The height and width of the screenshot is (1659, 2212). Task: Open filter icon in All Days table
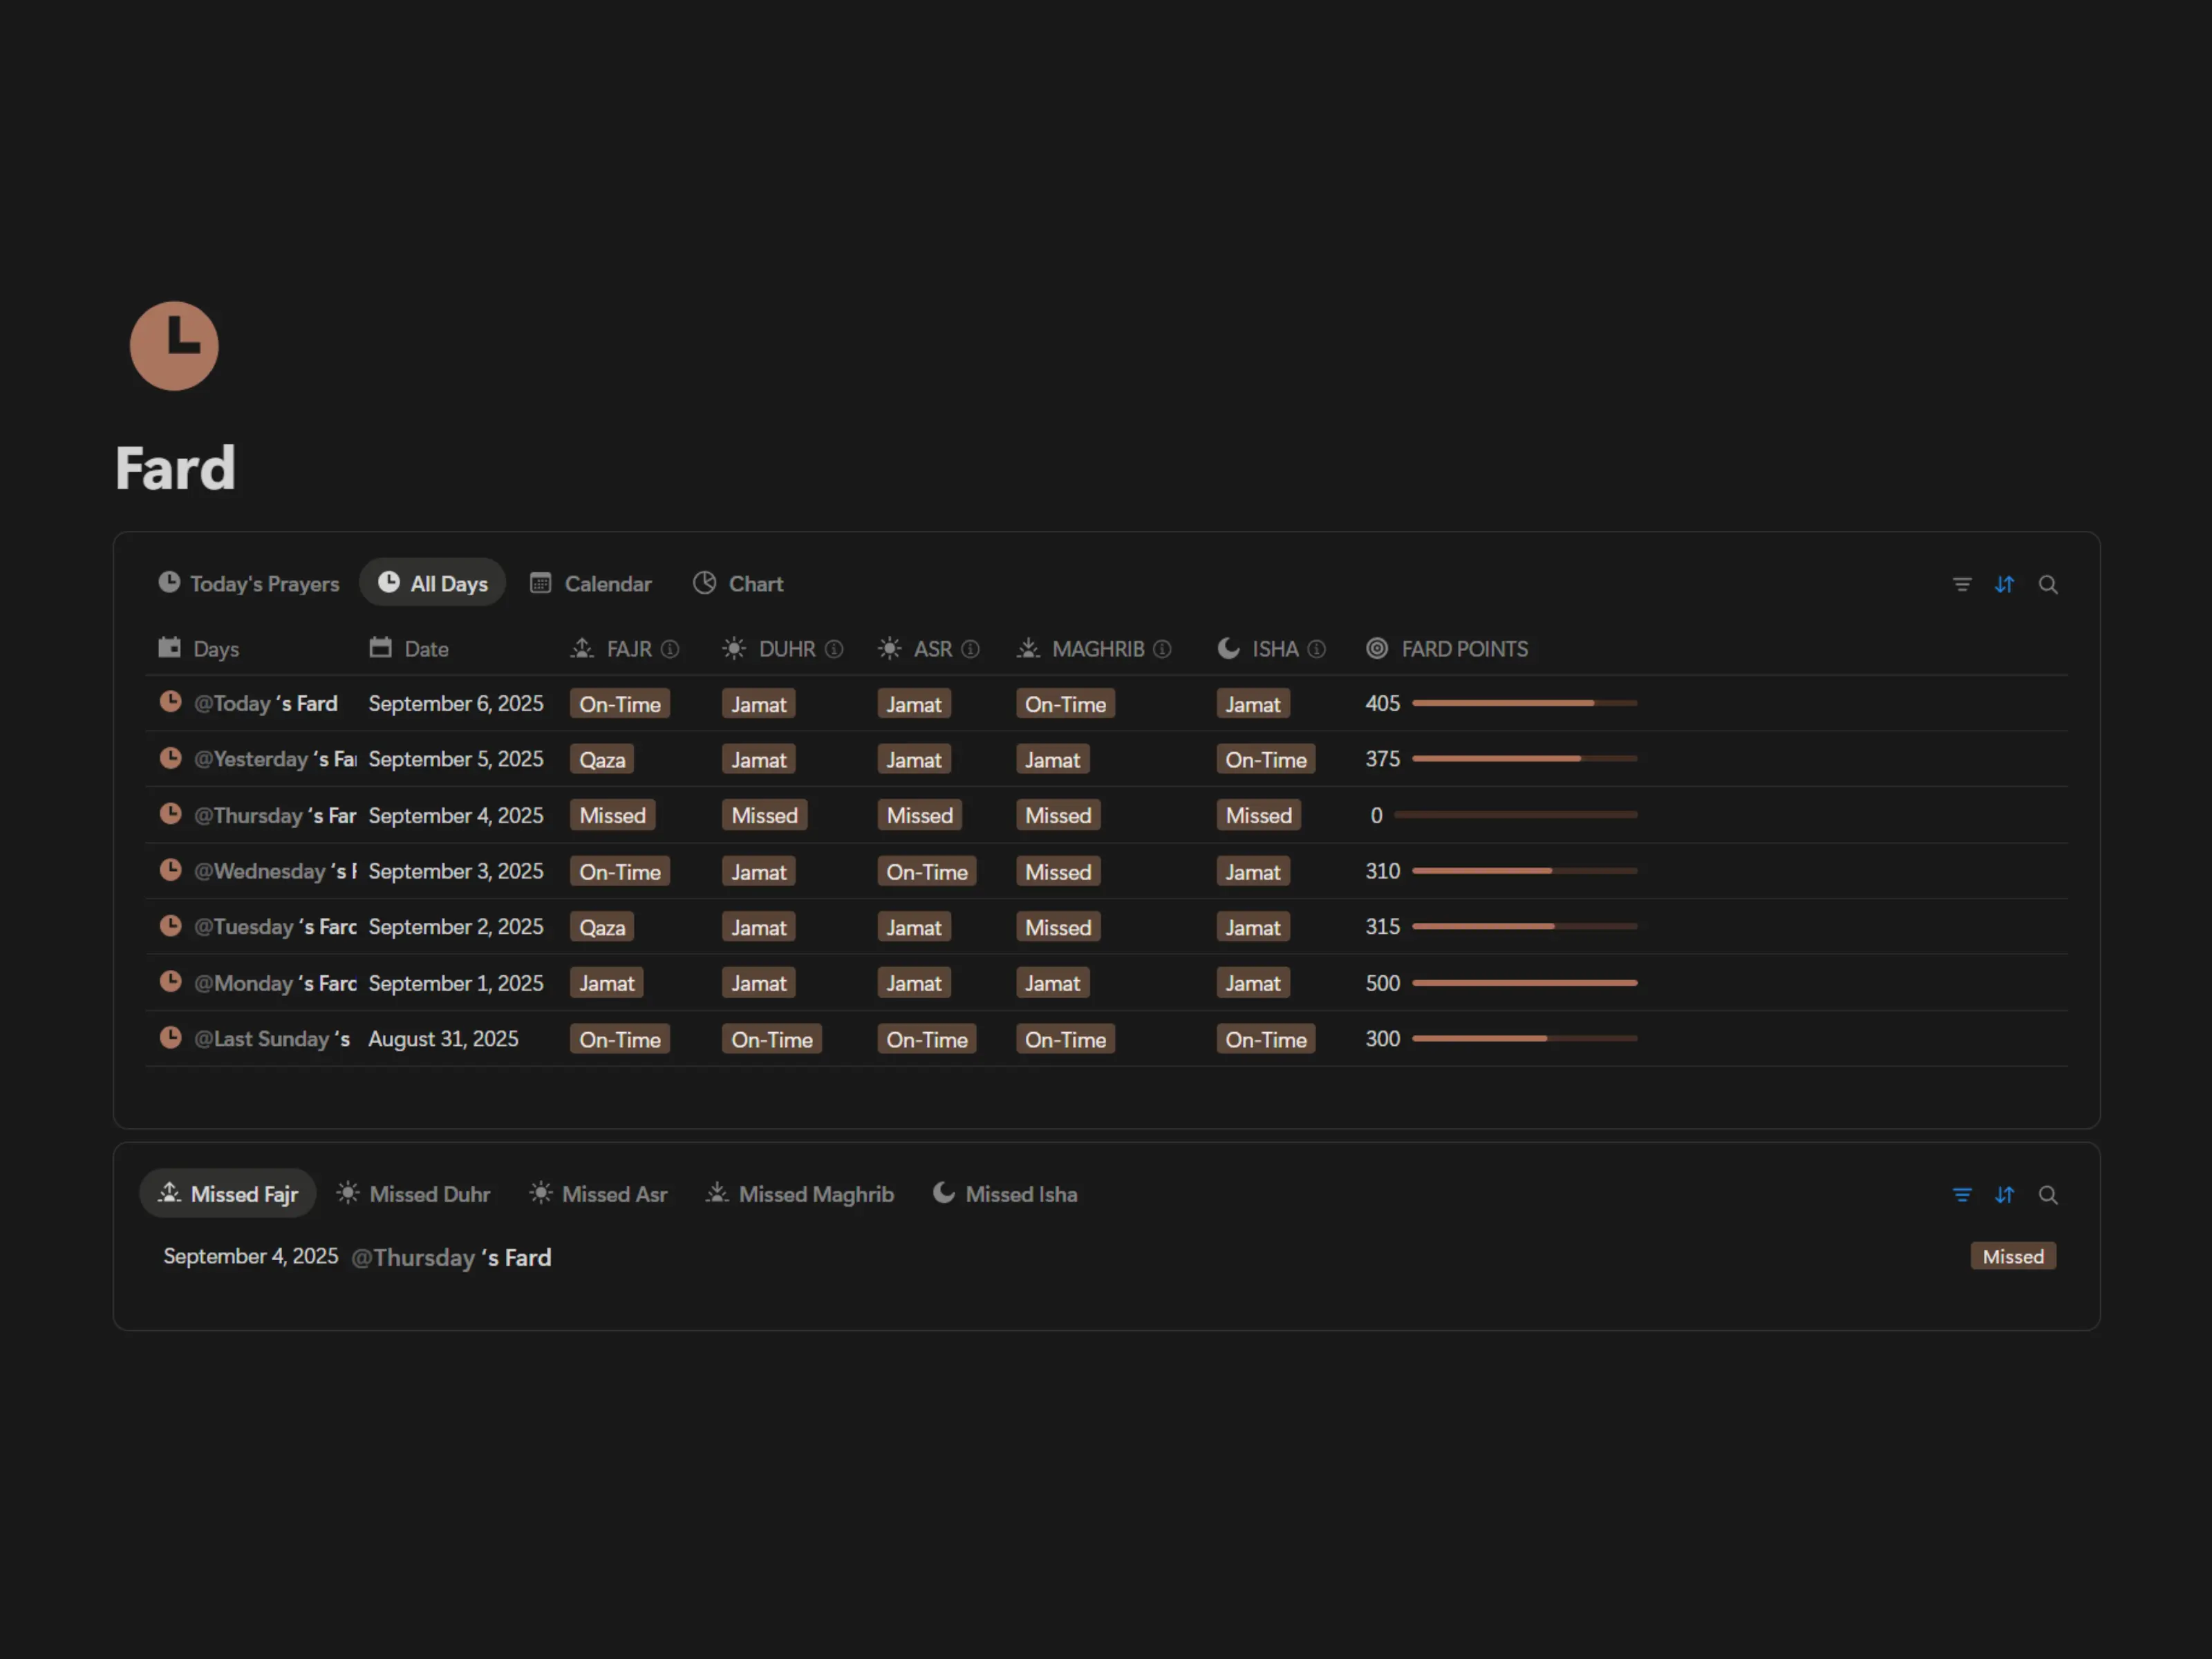[1962, 584]
